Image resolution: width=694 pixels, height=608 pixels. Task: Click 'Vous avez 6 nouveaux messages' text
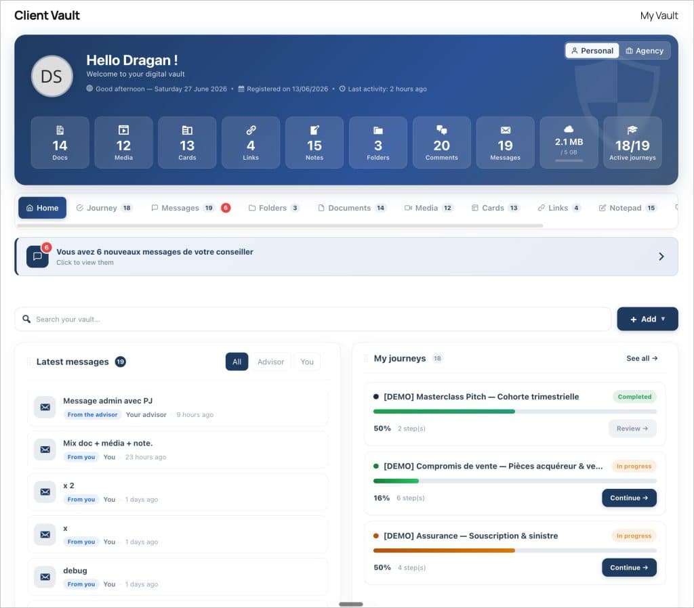155,252
